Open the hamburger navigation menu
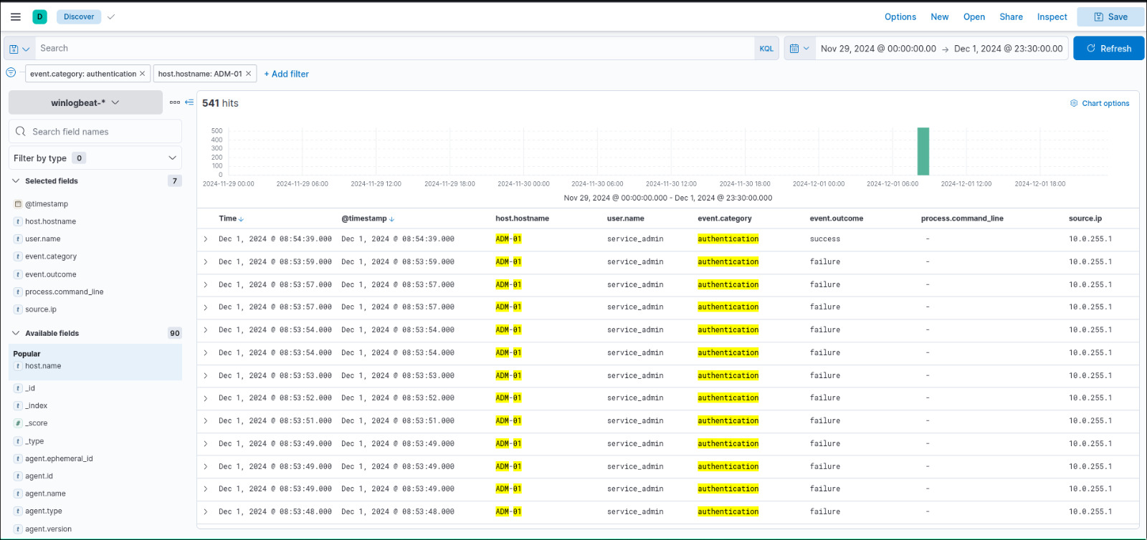 point(16,16)
